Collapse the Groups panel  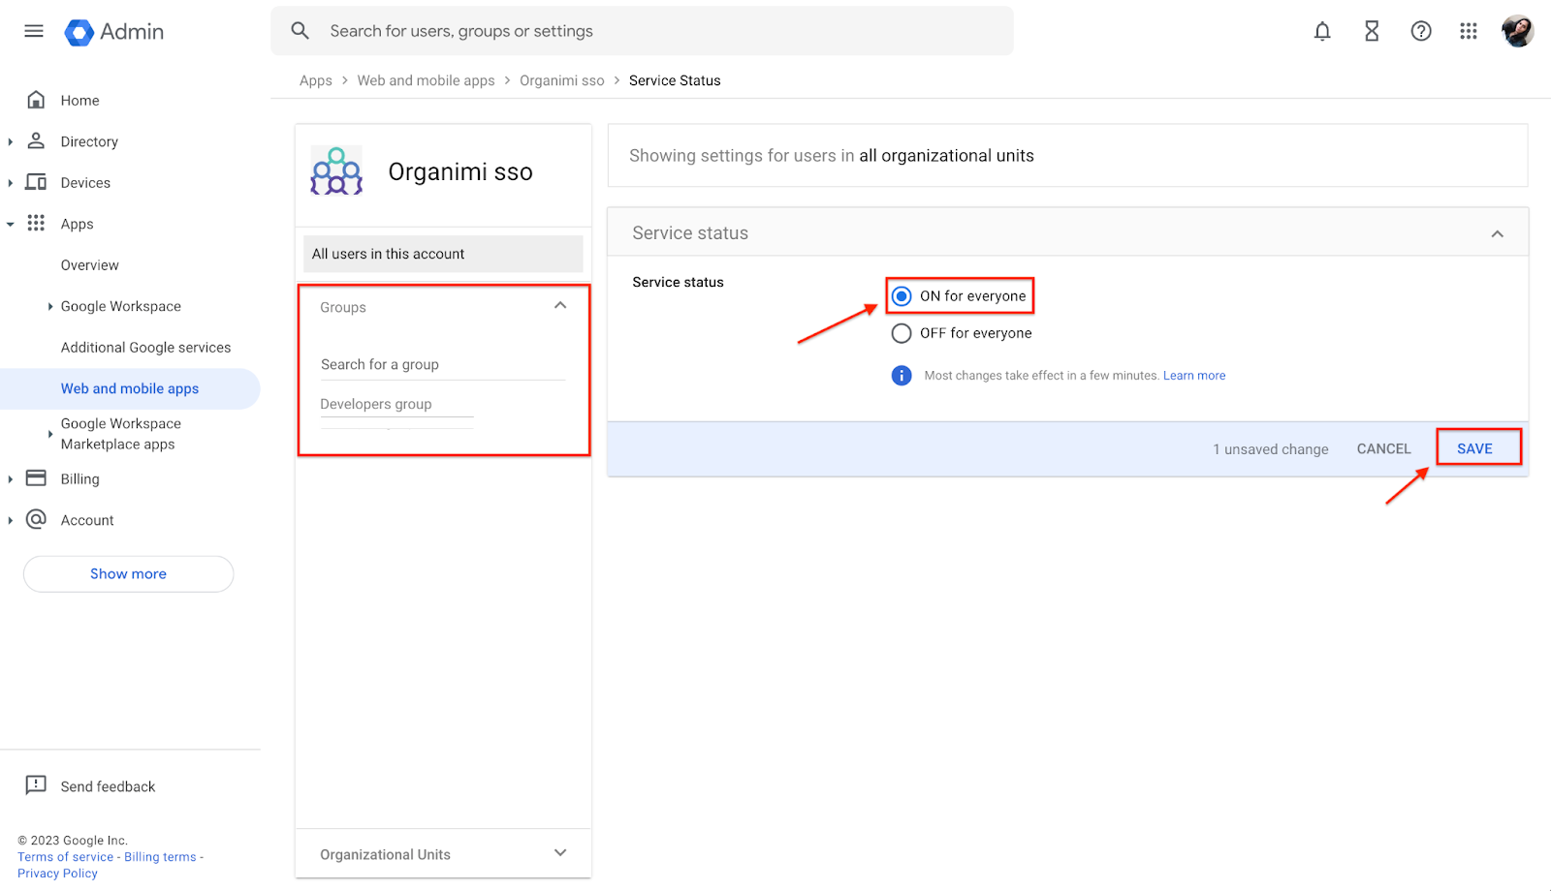coord(560,304)
